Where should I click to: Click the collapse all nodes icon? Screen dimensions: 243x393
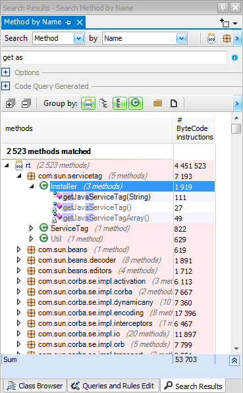point(26,103)
